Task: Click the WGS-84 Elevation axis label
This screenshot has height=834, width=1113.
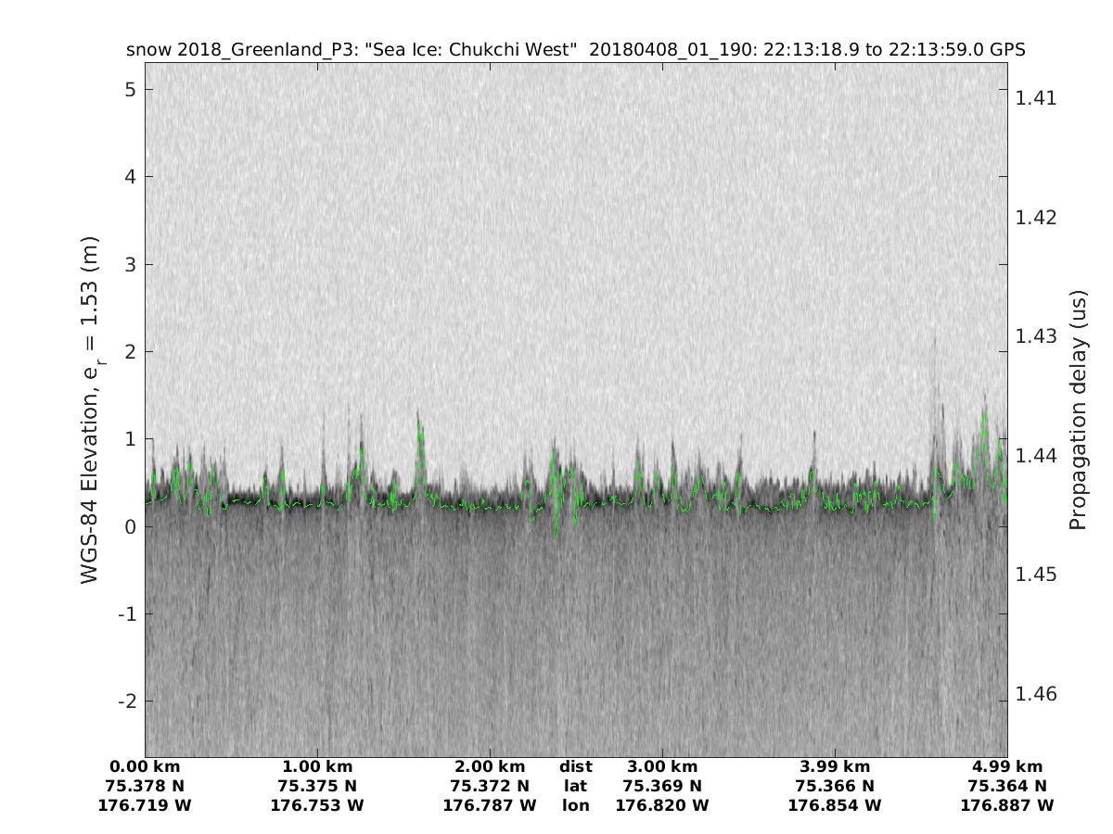Action: [x=90, y=410]
